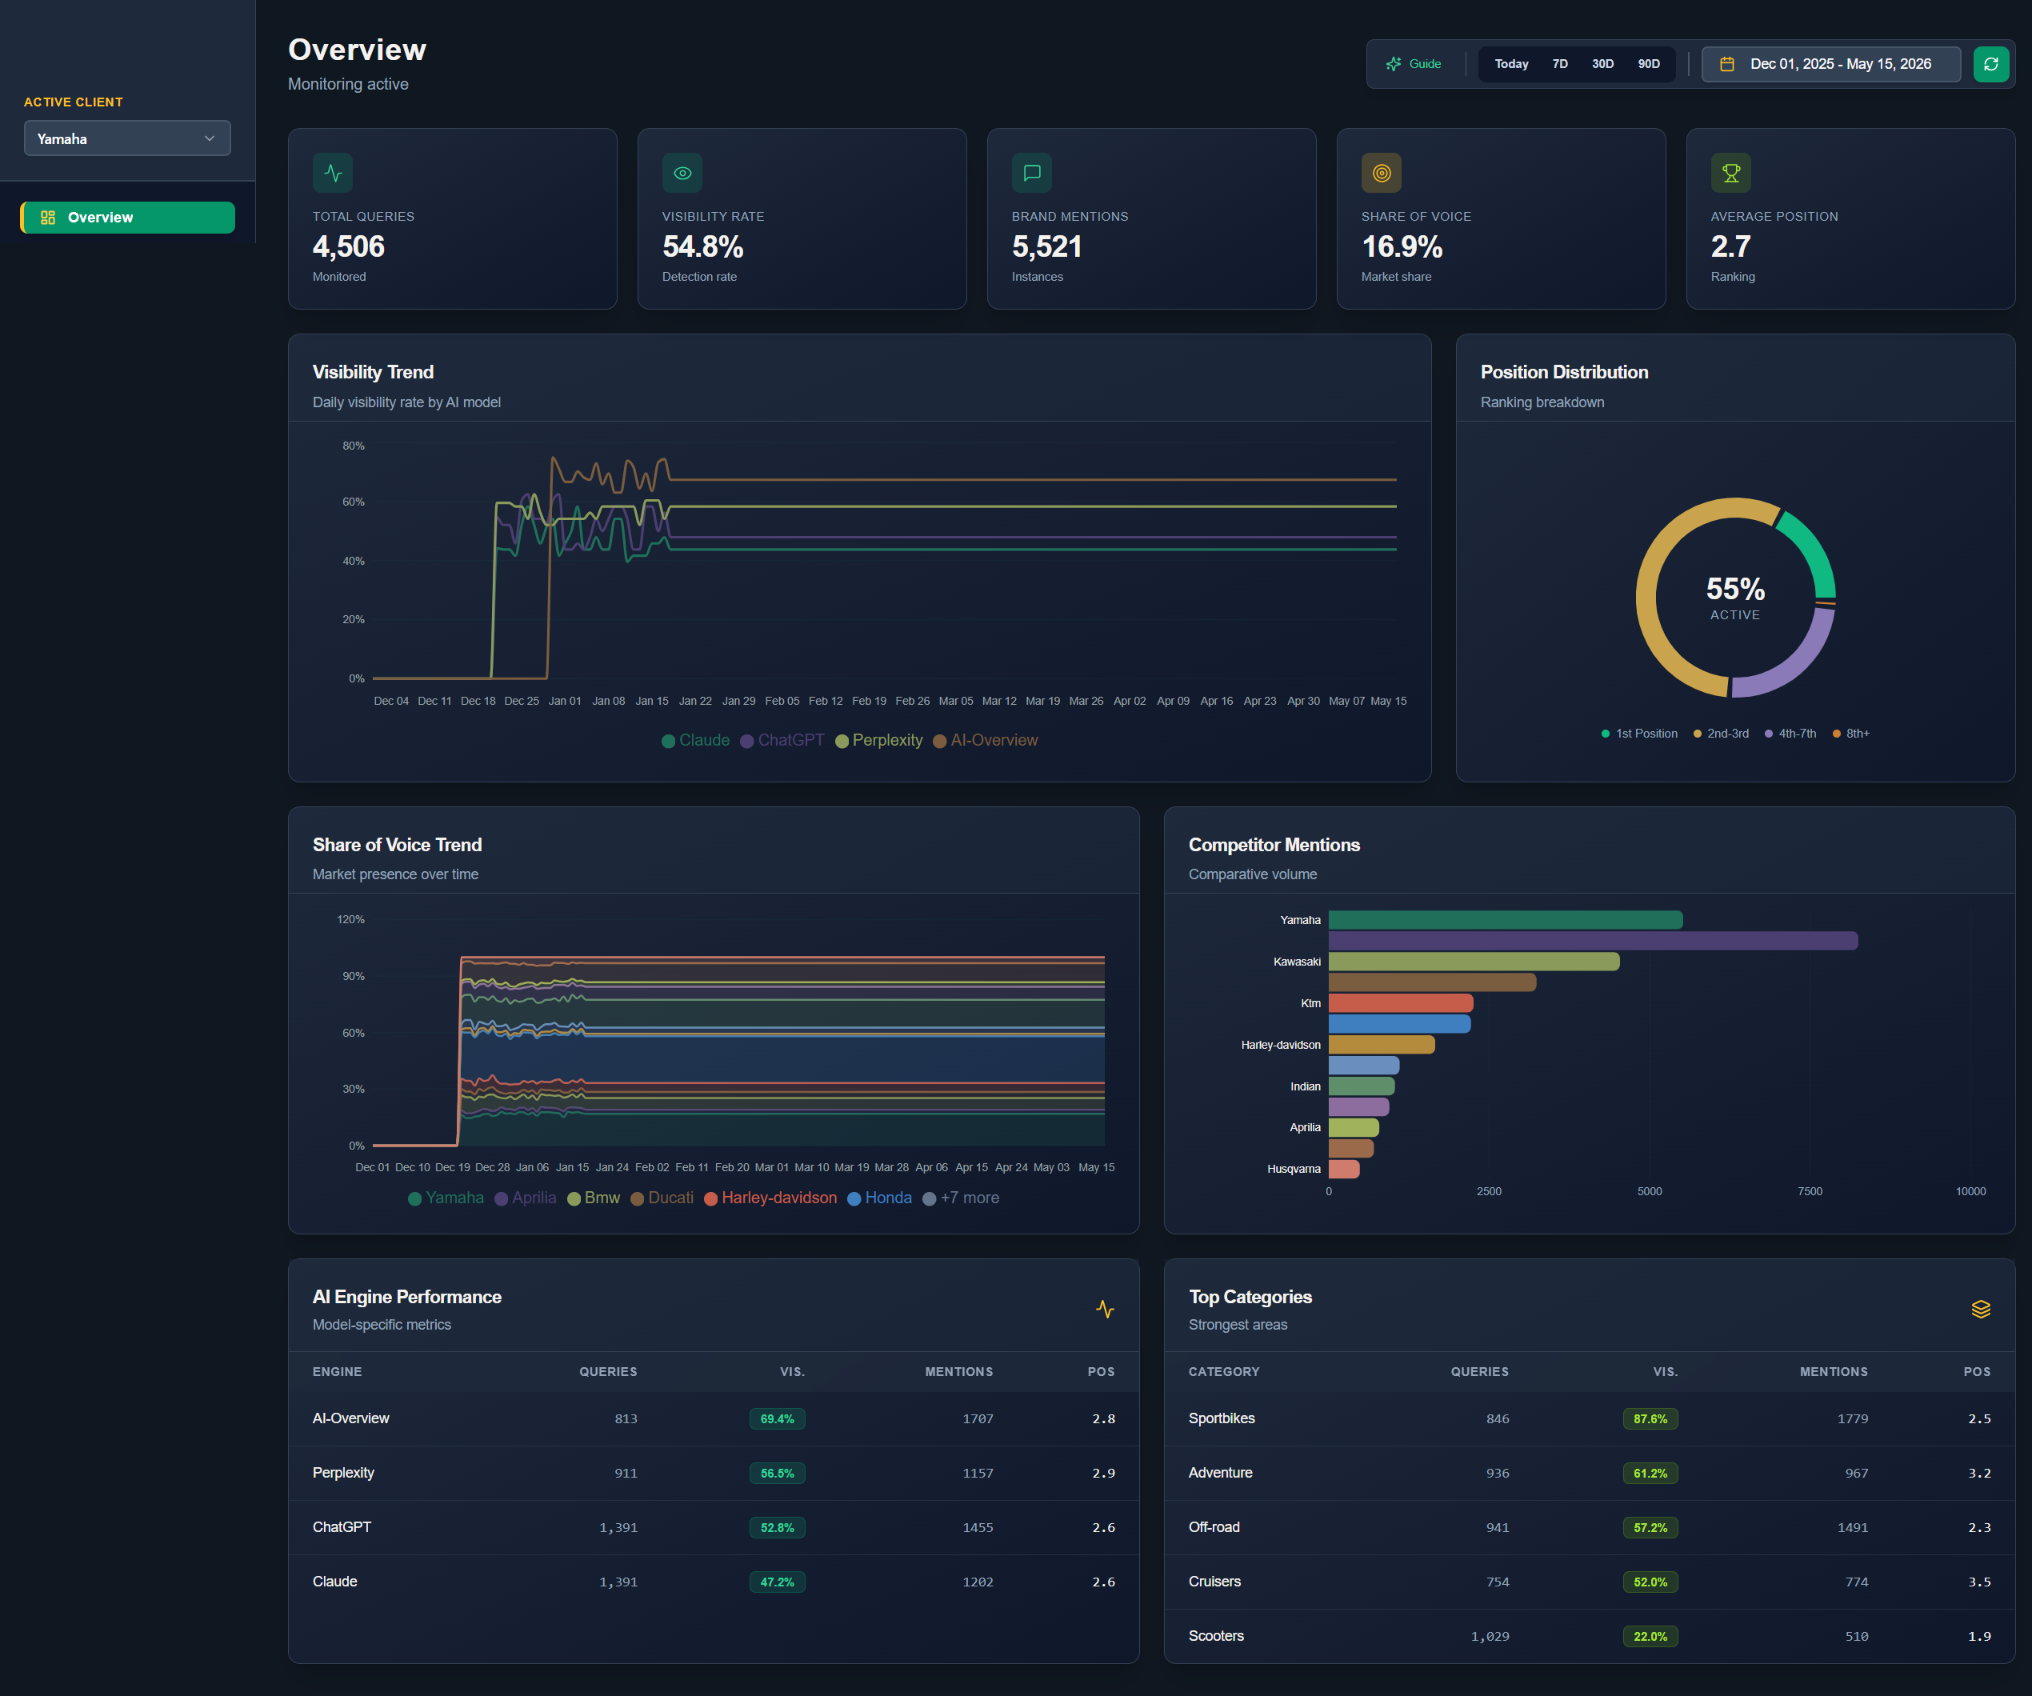Click 8th+ legend in donut chart
2032x1696 pixels.
[1851, 734]
